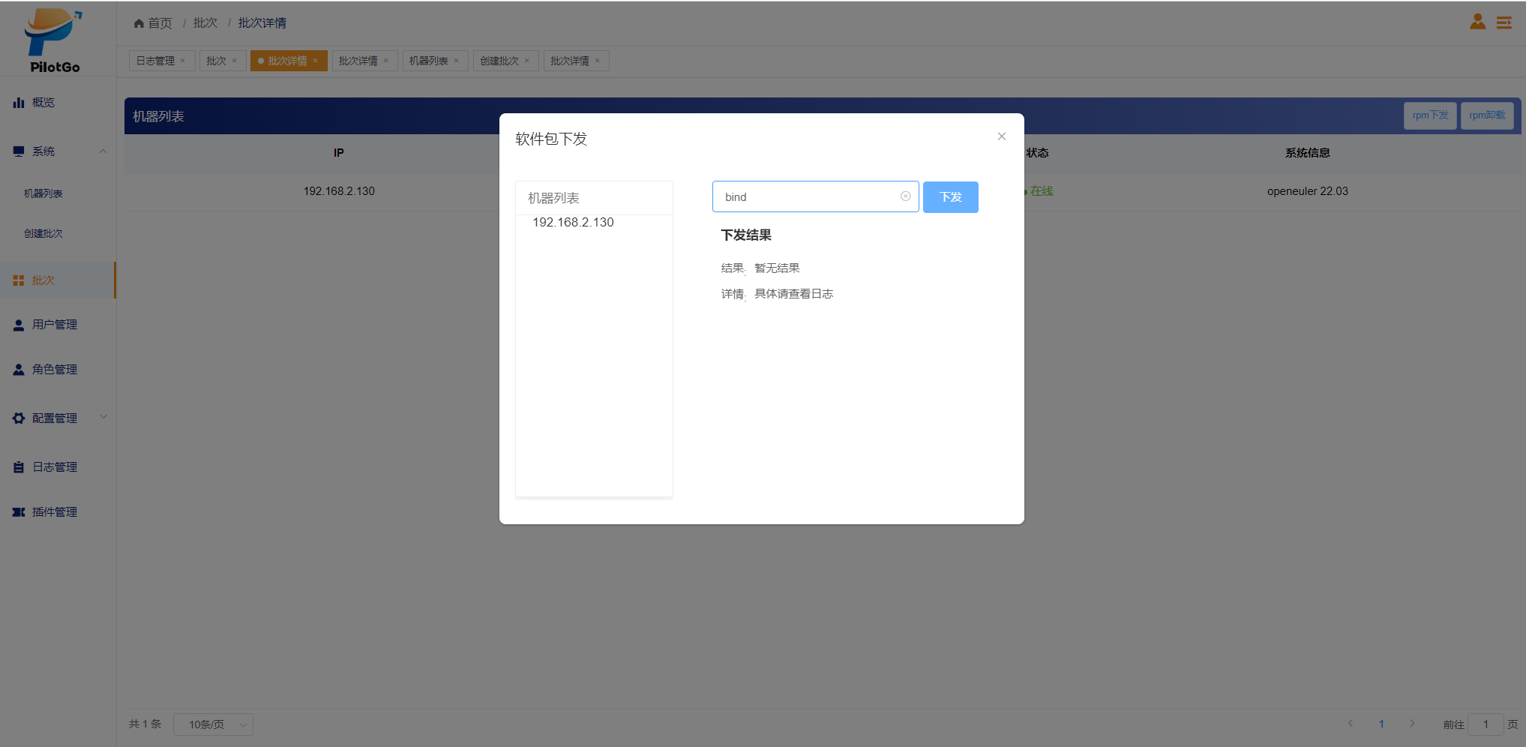Viewport: 1526px width, 747px height.
Task: Toggle the sidebar collapse menu icon
Action: pos(1504,23)
